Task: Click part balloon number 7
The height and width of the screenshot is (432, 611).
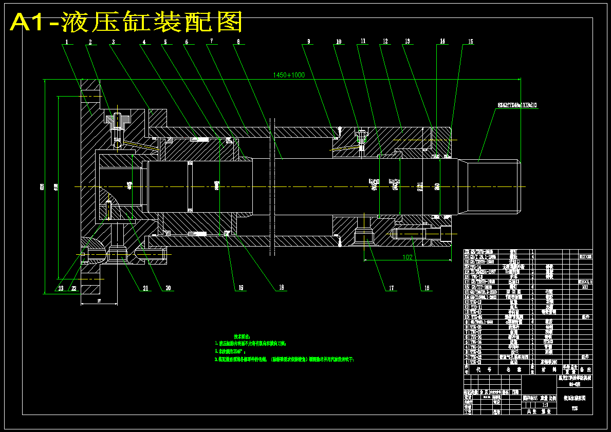Action: [211, 41]
